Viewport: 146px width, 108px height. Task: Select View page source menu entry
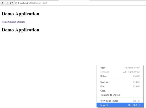120,101
